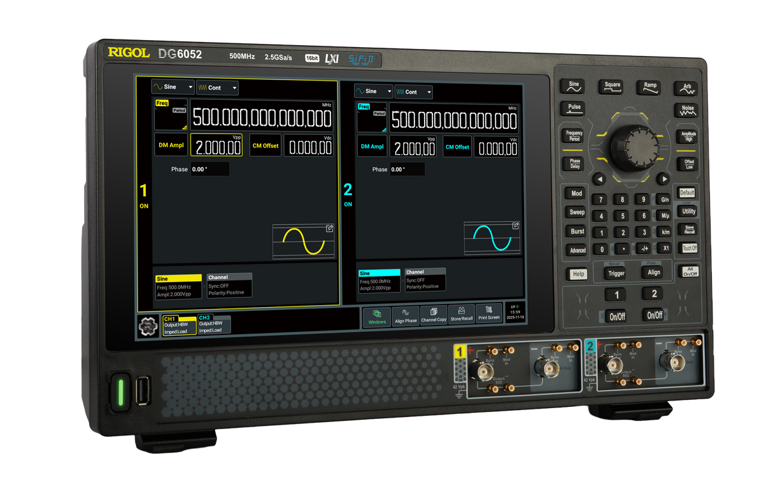The height and width of the screenshot is (494, 773).
Task: Open the Channel summary card of channel 1
Action: [229, 285]
